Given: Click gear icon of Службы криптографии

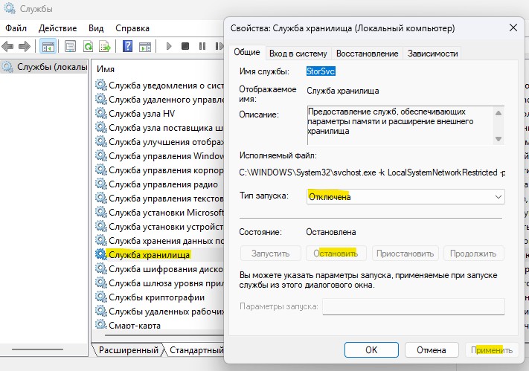Looking at the screenshot, I should (101, 297).
